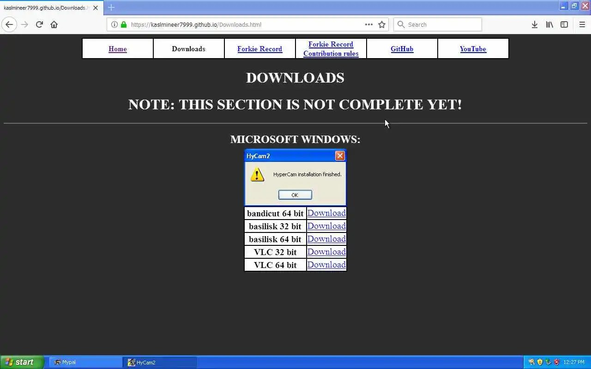
Task: Open the browser downloads panel
Action: point(534,24)
